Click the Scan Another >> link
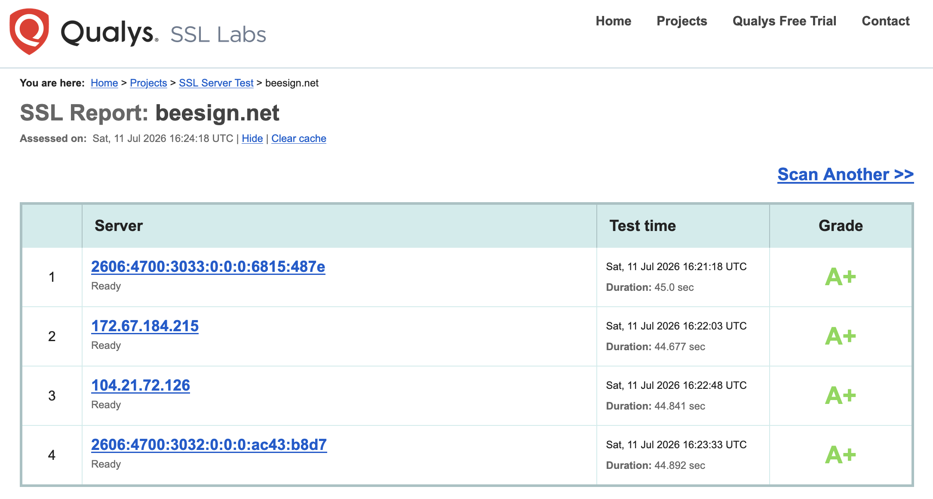933x499 pixels. point(845,174)
